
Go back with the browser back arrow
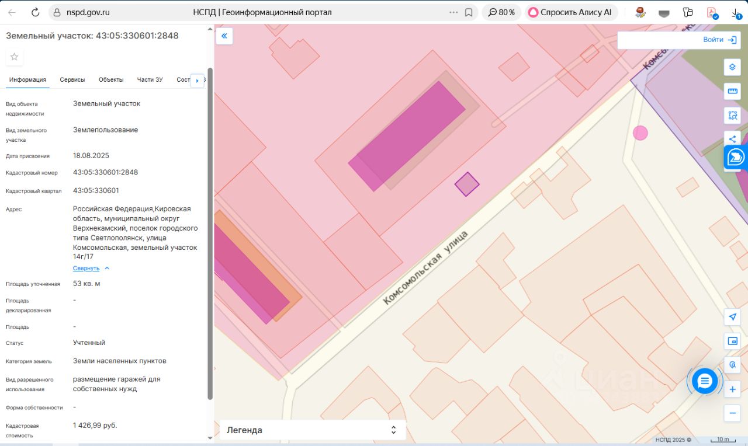[12, 12]
